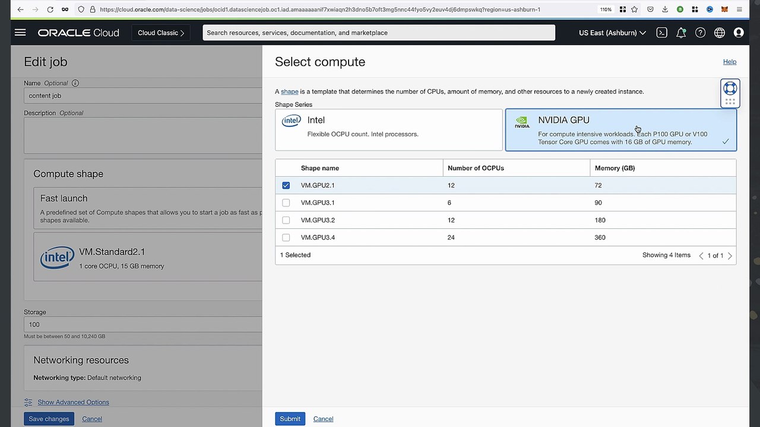Check the VM.GPU3.2 shape checkbox
Viewport: 760px width, 427px height.
(286, 220)
